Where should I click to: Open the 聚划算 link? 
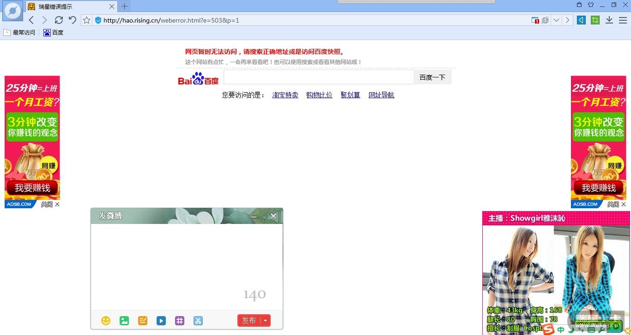pyautogui.click(x=350, y=95)
